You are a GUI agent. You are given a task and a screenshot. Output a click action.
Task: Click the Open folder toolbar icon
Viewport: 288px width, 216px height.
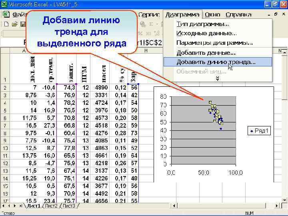[x=14, y=24]
